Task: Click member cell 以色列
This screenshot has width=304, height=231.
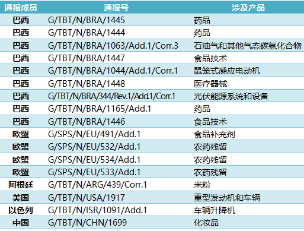Action: pyautogui.click(x=21, y=210)
